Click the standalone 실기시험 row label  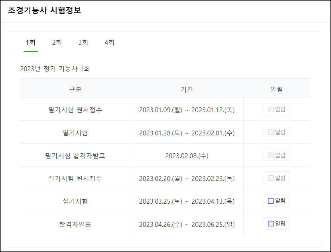(x=75, y=201)
